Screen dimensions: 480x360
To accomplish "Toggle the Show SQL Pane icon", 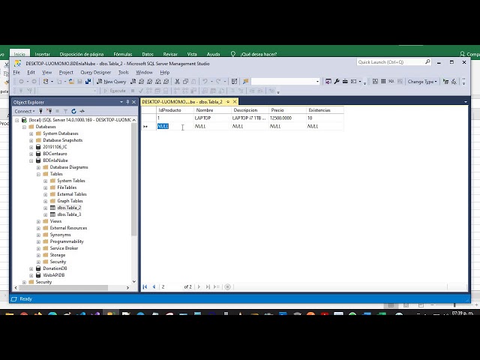I will click(391, 82).
